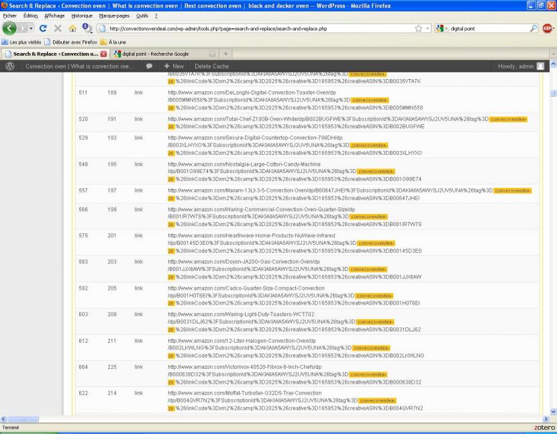Click the Adblock Plus ABP icon
557x434 pixels.
[x=548, y=28]
